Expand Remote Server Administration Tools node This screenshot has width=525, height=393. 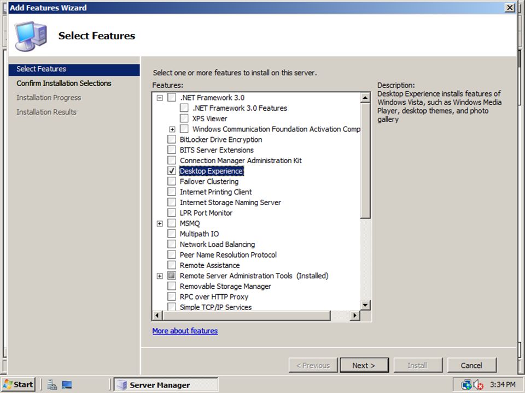(x=160, y=276)
